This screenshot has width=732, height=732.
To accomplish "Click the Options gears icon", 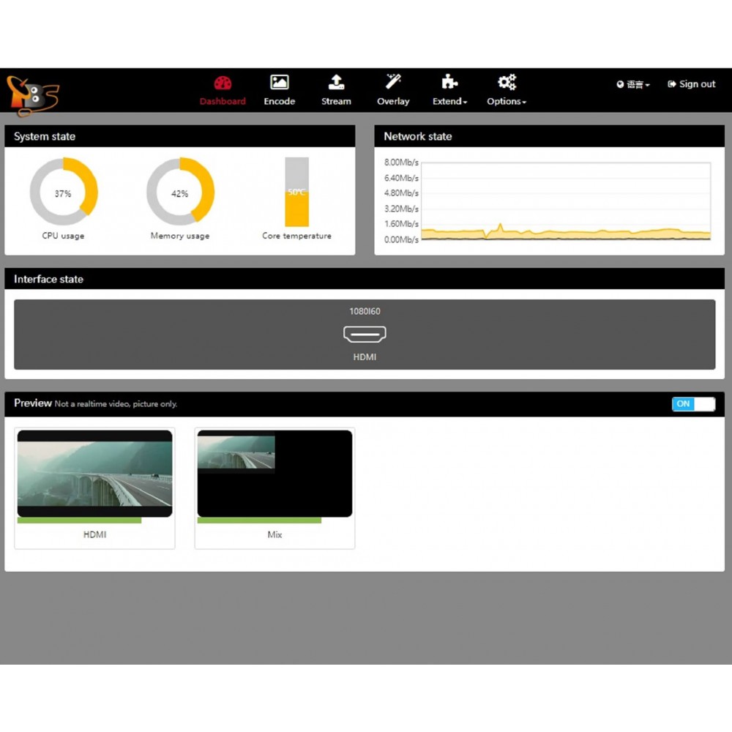I will click(507, 82).
